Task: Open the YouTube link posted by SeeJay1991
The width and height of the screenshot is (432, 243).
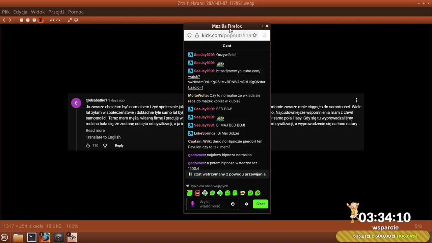Action: point(227,79)
